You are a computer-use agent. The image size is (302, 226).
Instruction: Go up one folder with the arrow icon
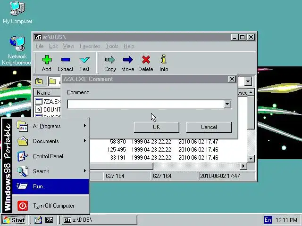(x=39, y=81)
